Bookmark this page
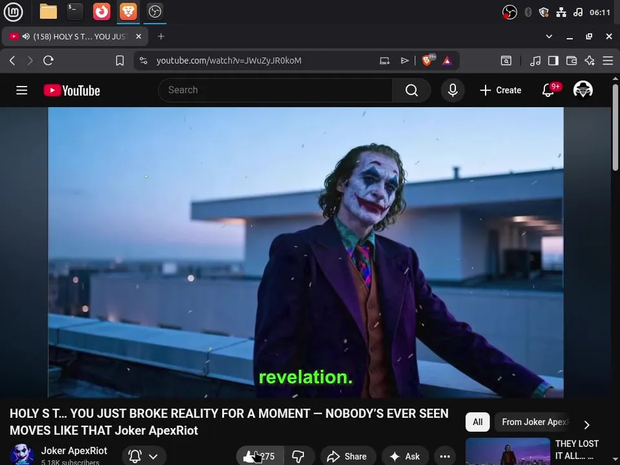 point(120,61)
